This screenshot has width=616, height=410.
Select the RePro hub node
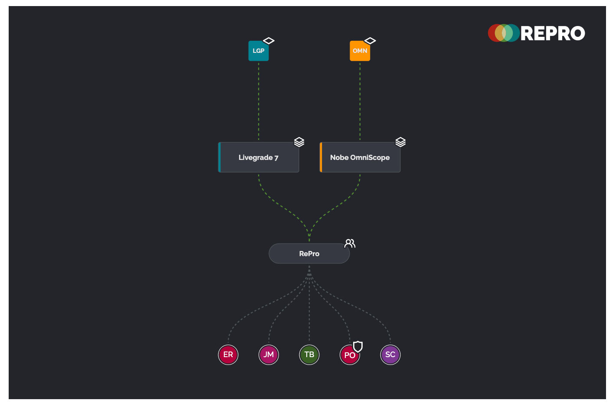(309, 254)
